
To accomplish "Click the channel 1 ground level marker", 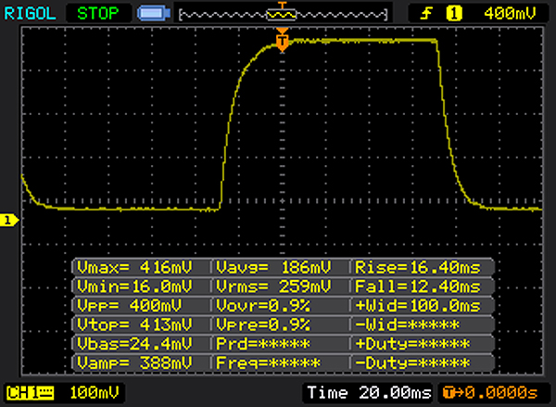I will [9, 220].
